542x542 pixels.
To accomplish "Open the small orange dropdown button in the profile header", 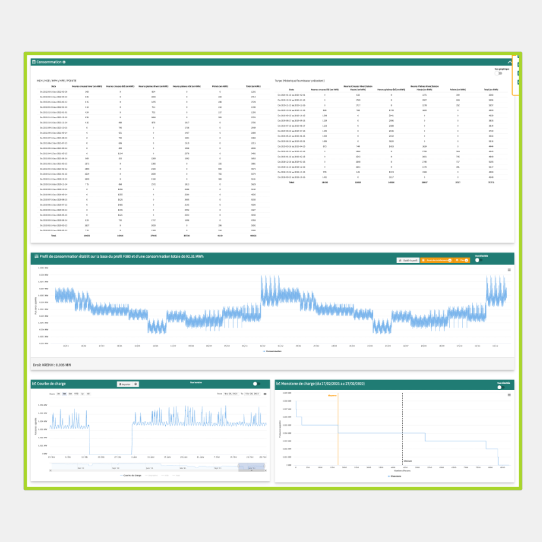I will 462,260.
